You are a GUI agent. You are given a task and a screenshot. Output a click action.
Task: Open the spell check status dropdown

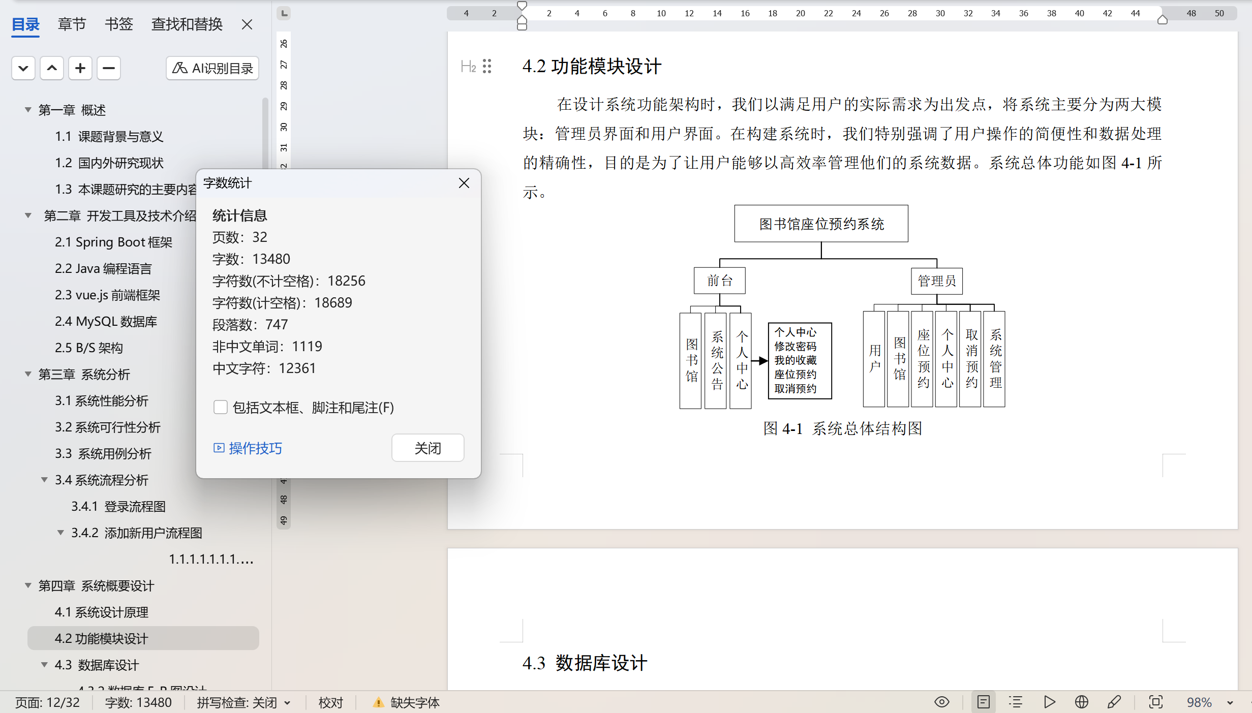click(x=288, y=703)
